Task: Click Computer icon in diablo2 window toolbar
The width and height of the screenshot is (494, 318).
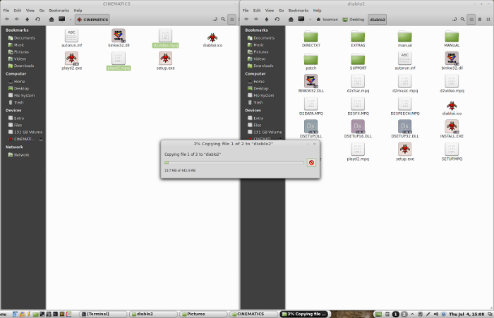Action: point(301,20)
